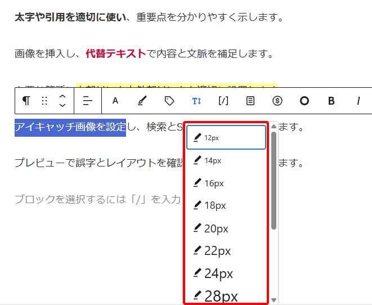Toggle bold formatting

331,101
